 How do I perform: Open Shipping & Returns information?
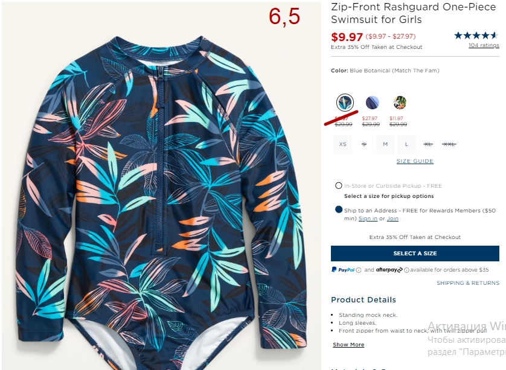pyautogui.click(x=468, y=283)
